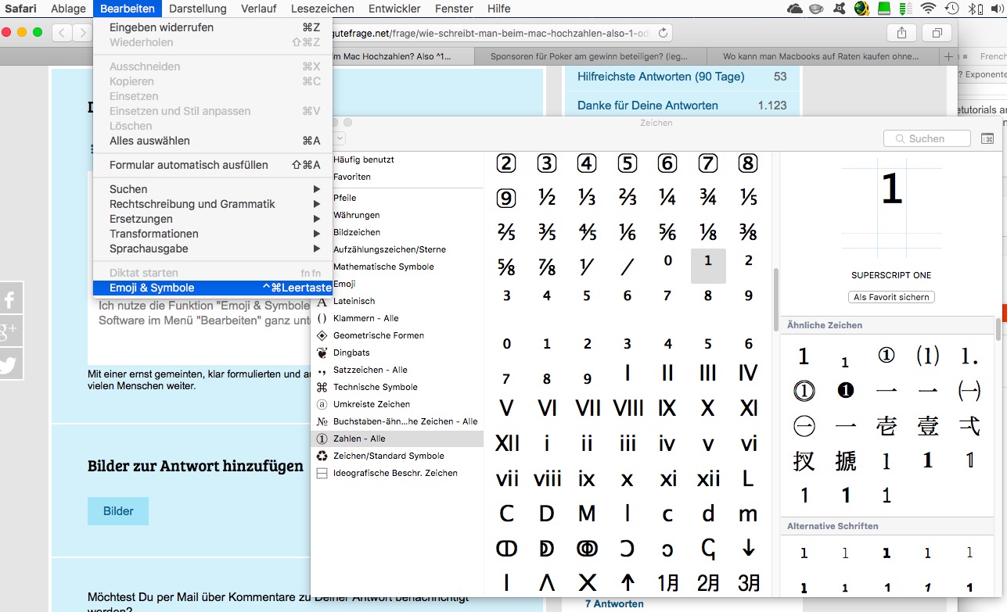This screenshot has width=1007, height=612.
Task: Select the circled digit 9 character
Action: pyautogui.click(x=506, y=198)
